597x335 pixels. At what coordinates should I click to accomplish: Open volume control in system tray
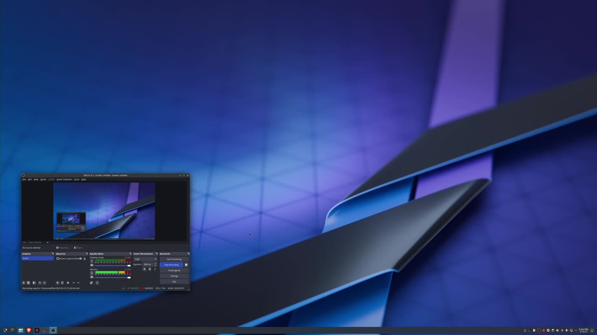click(557, 330)
